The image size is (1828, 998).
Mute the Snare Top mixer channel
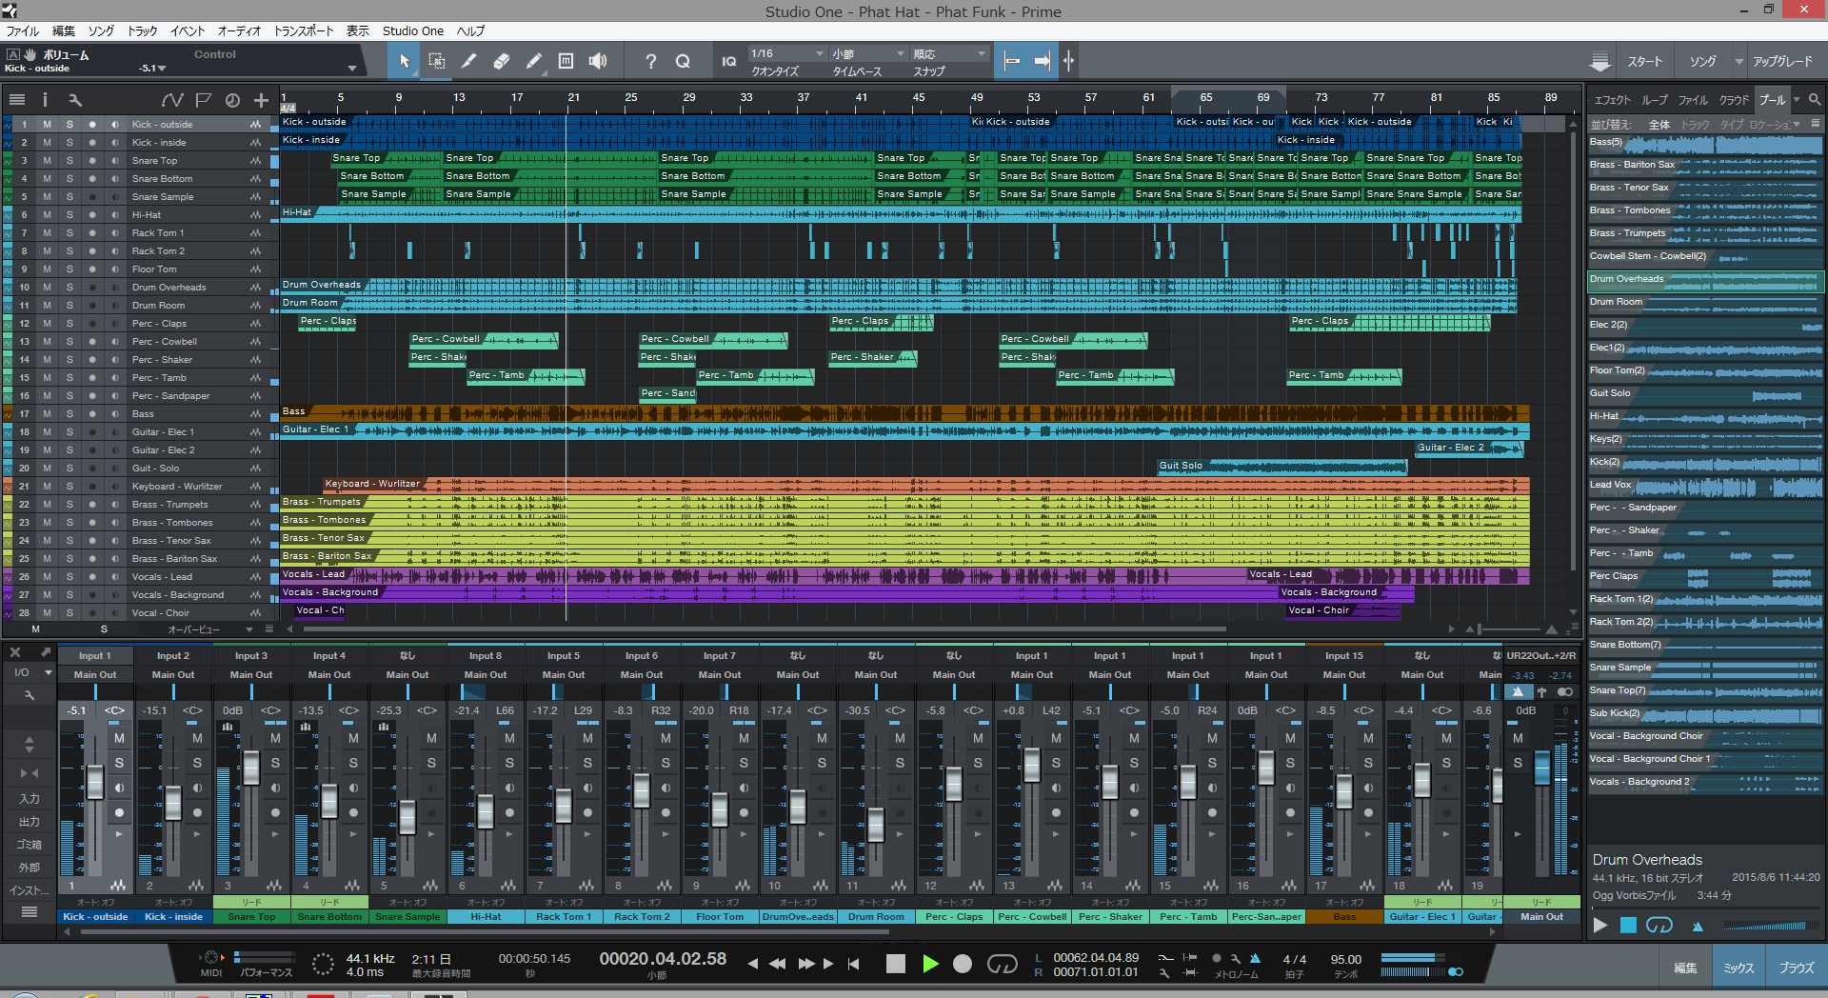tap(275, 738)
